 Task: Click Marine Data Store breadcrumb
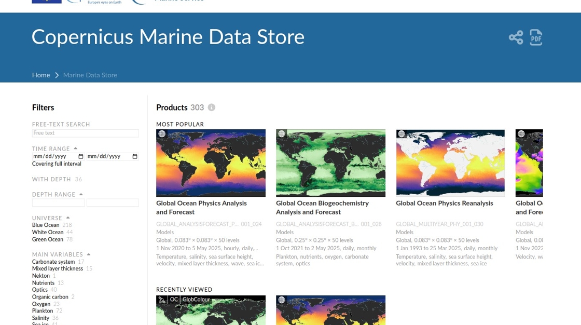[90, 75]
